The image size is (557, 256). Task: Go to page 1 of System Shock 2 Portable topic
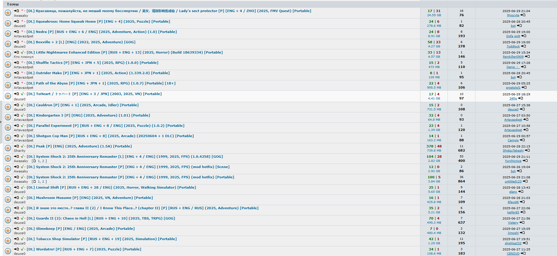pyautogui.click(x=39, y=182)
